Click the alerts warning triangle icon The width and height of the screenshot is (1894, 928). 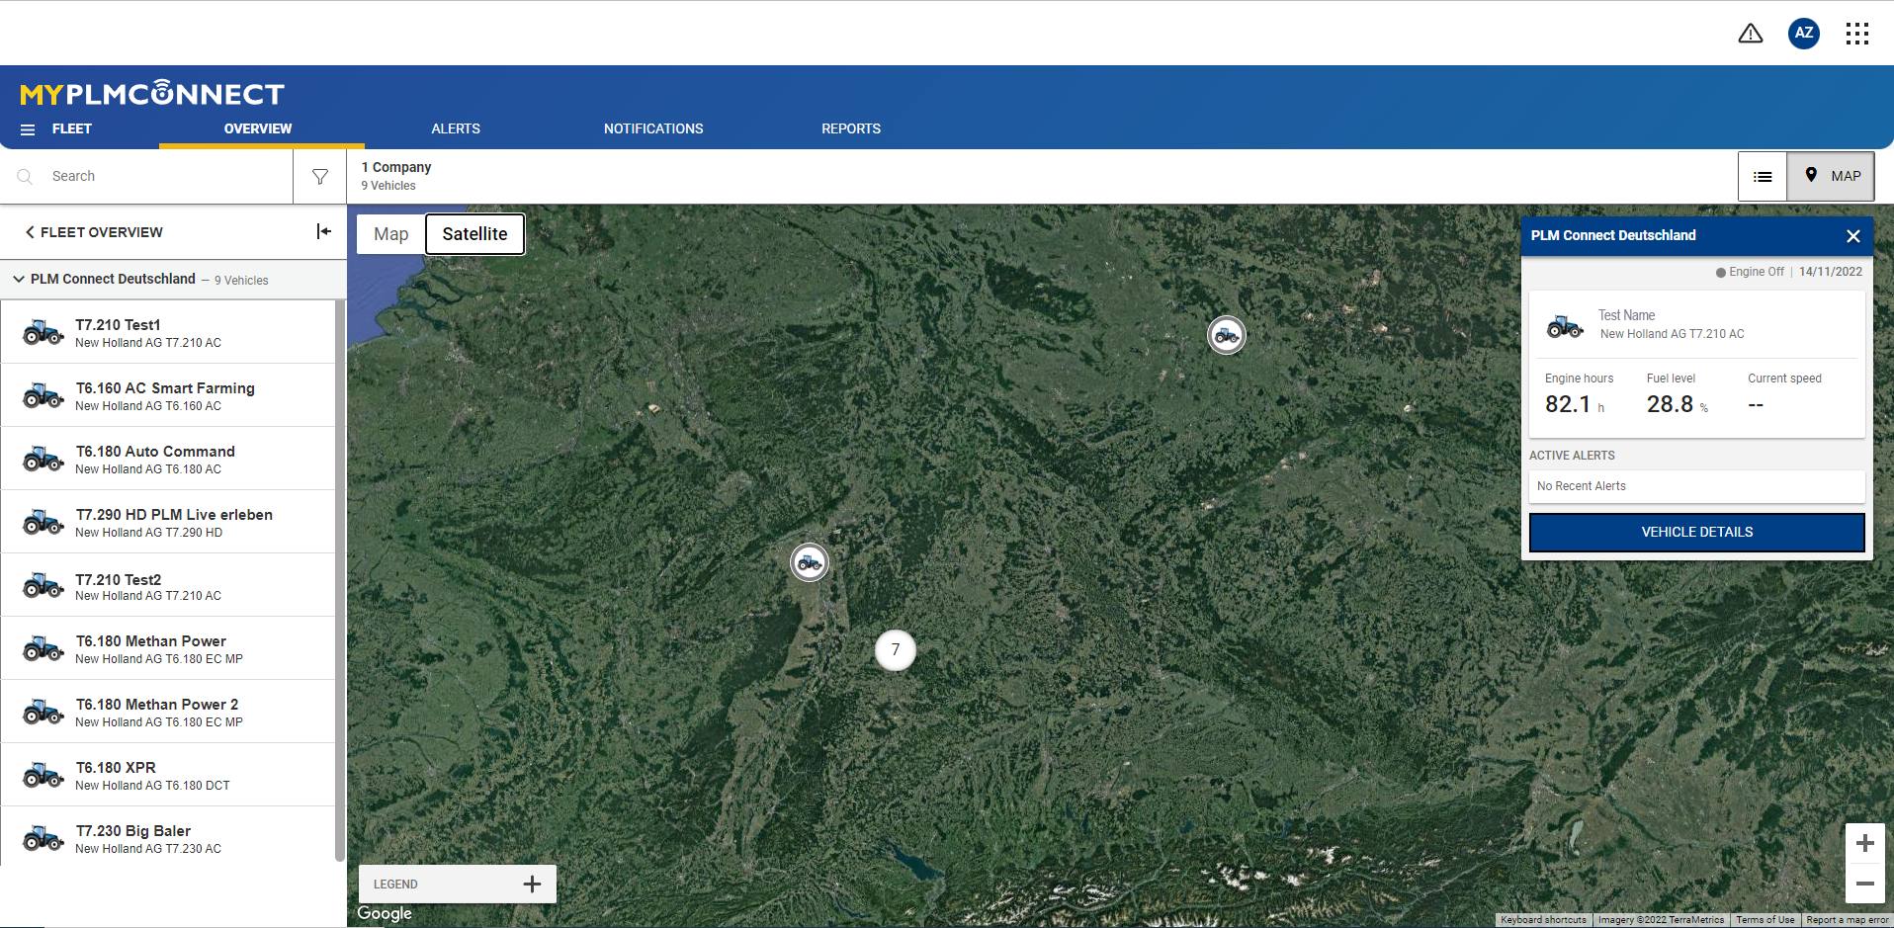(1750, 34)
